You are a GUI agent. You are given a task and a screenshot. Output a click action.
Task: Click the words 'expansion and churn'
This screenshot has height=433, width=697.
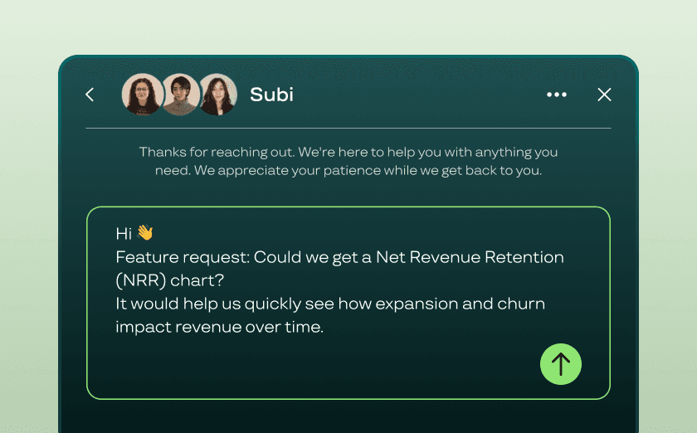point(460,304)
